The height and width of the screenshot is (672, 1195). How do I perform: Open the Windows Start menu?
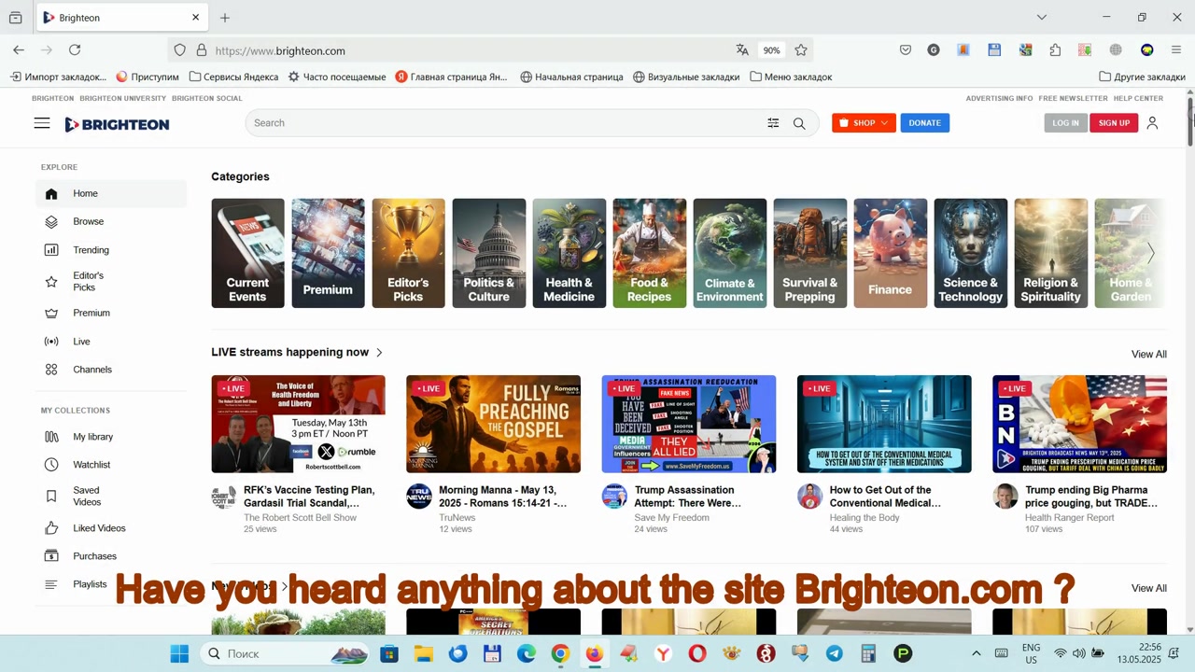coord(180,653)
